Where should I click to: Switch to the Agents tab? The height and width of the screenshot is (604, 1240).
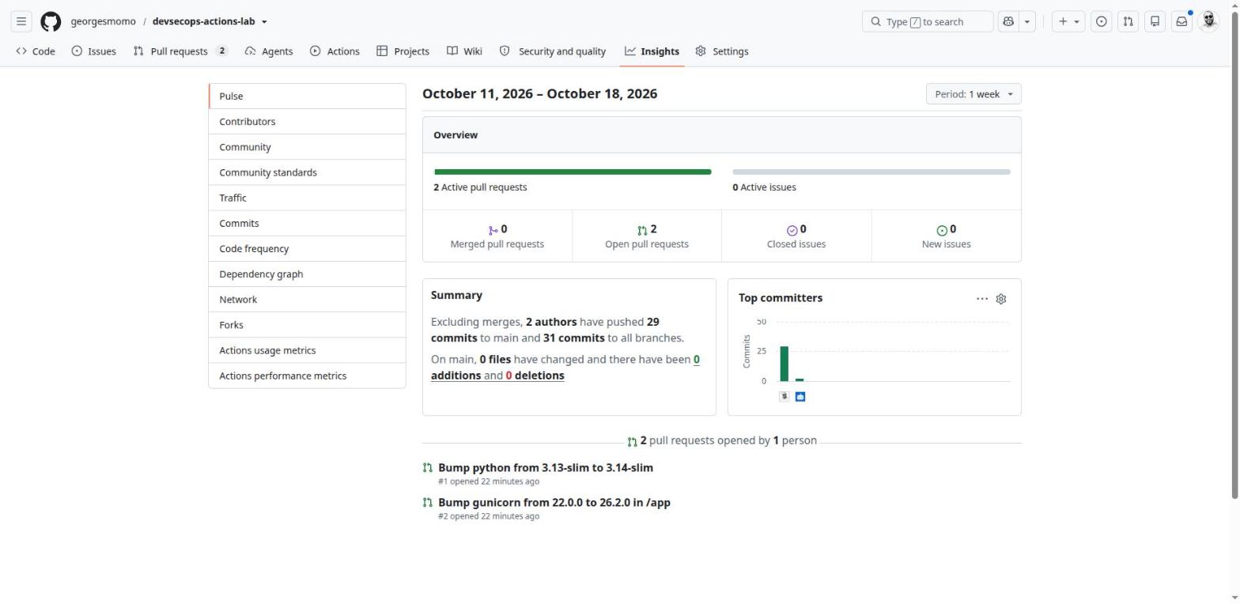click(269, 51)
